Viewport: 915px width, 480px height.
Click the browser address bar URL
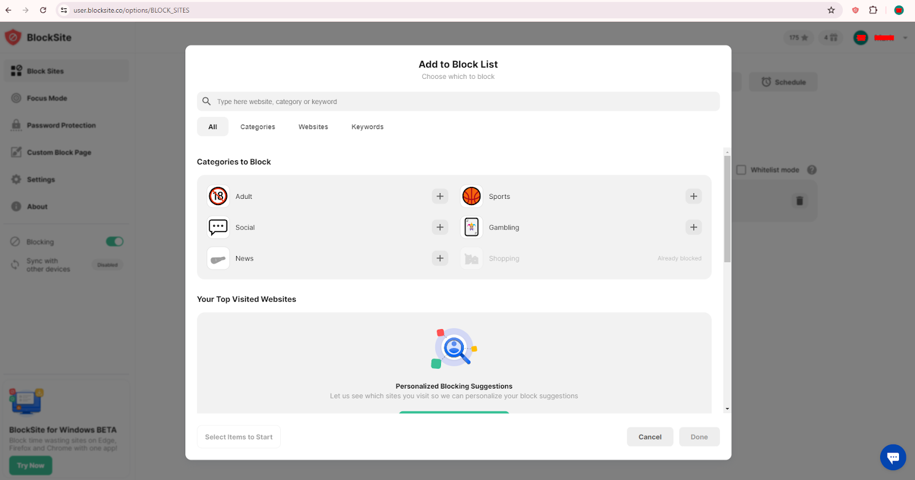pos(131,10)
